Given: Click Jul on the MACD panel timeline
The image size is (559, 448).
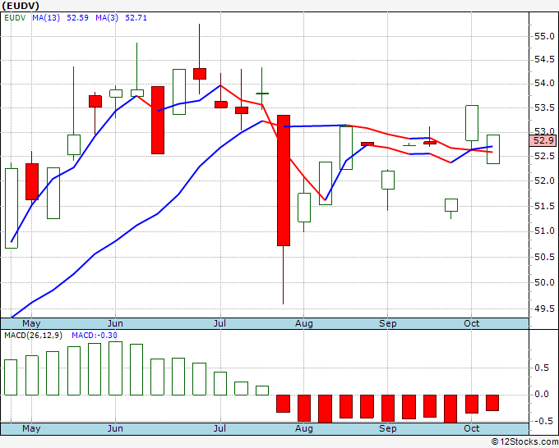Looking at the screenshot, I should 220,429.
